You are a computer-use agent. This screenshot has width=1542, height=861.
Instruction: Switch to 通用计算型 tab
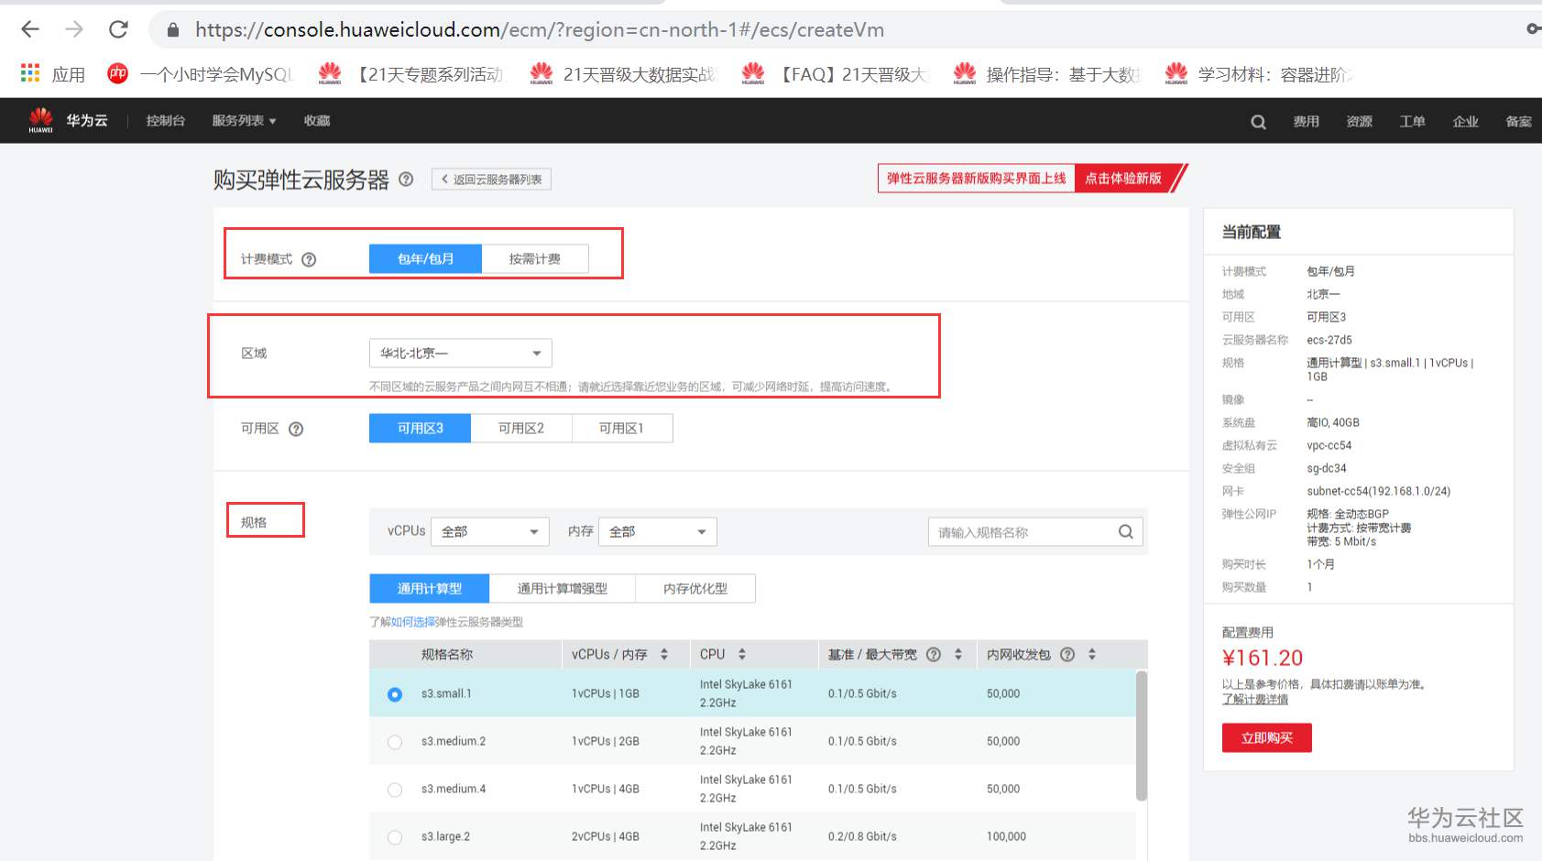(430, 588)
